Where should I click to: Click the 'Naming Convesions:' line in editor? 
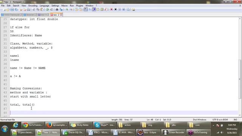[26, 88]
